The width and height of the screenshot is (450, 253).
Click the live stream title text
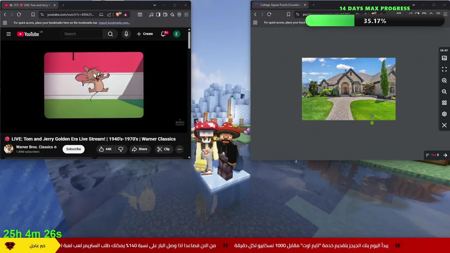(94, 139)
